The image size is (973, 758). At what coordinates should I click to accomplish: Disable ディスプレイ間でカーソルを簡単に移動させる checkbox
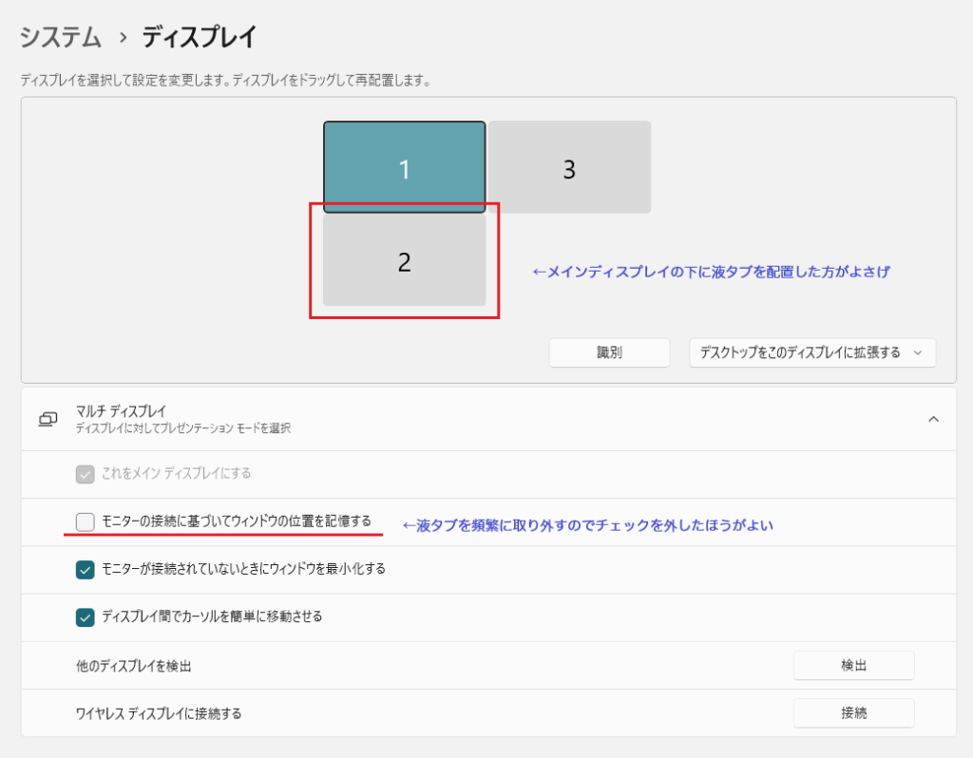[85, 616]
